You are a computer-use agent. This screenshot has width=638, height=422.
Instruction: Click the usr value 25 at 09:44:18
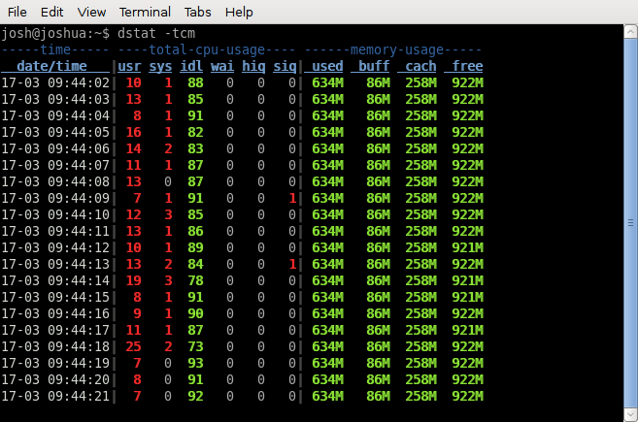133,347
